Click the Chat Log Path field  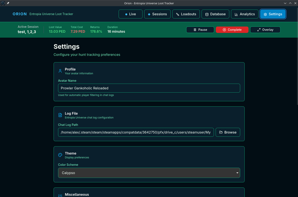pyautogui.click(x=136, y=132)
